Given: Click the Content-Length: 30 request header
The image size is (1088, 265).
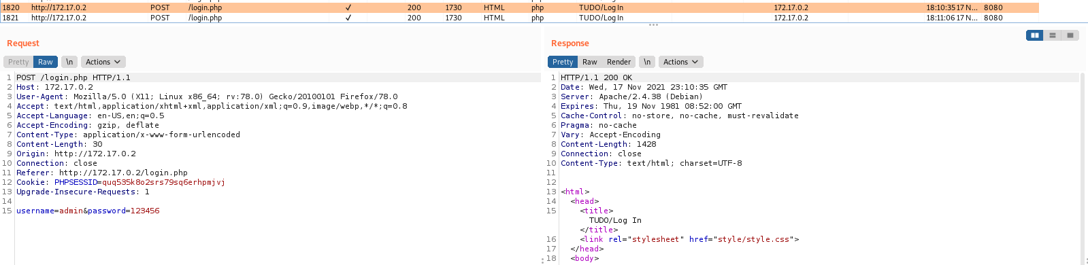Looking at the screenshot, I should click(59, 144).
